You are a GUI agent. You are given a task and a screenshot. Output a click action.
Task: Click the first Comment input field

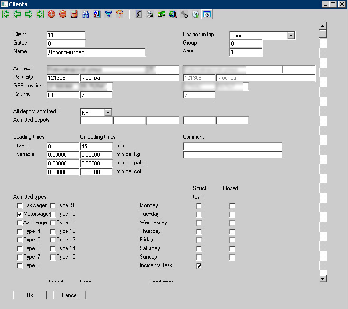232,146
